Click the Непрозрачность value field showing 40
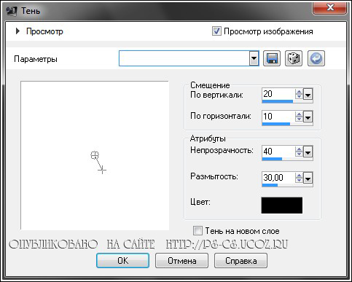Viewport: 352px width, 282px height. tap(278, 152)
